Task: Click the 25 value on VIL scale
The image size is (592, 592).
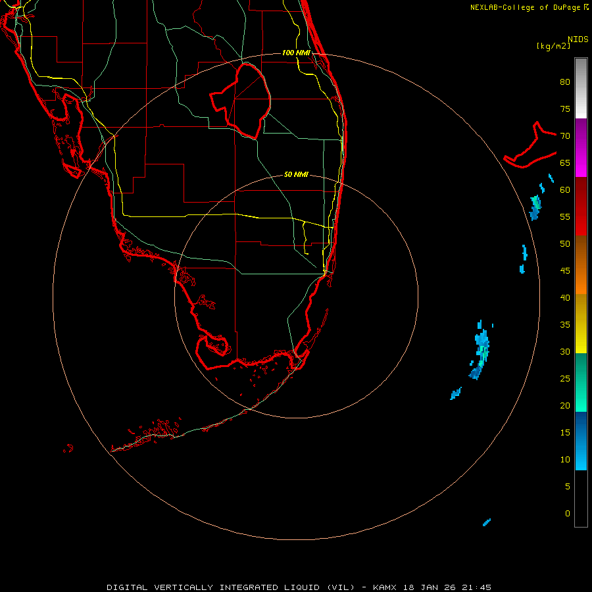Action: [565, 379]
